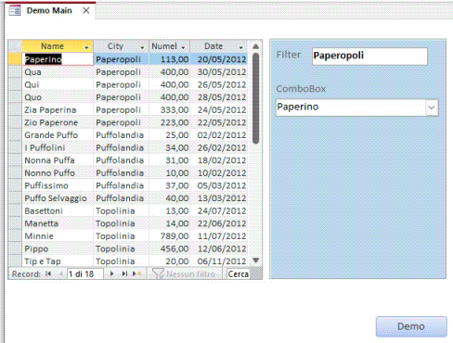
Task: Select the Zia Paperina cell
Action: tap(58, 110)
